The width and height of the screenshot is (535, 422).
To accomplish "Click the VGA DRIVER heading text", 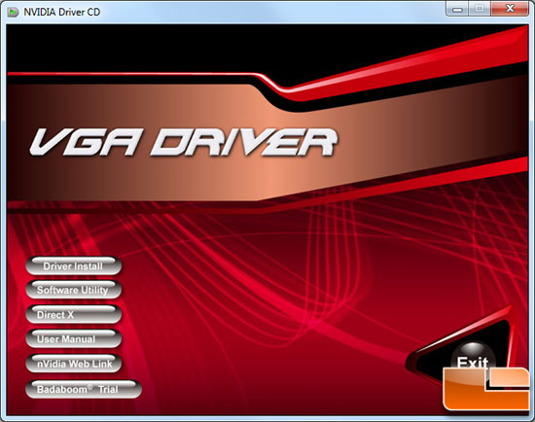I will click(x=183, y=142).
